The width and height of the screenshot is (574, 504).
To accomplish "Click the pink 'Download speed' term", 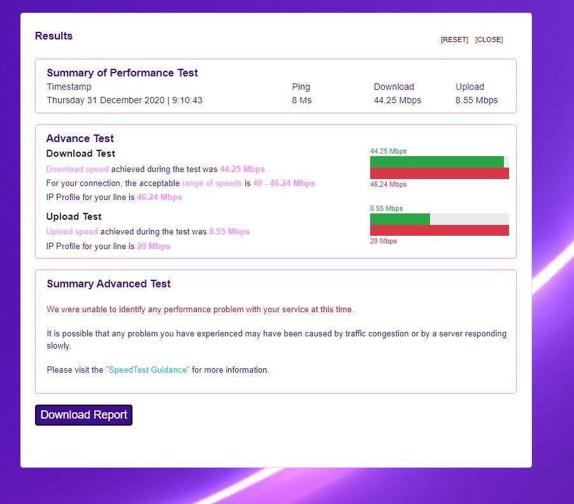I will (x=77, y=169).
